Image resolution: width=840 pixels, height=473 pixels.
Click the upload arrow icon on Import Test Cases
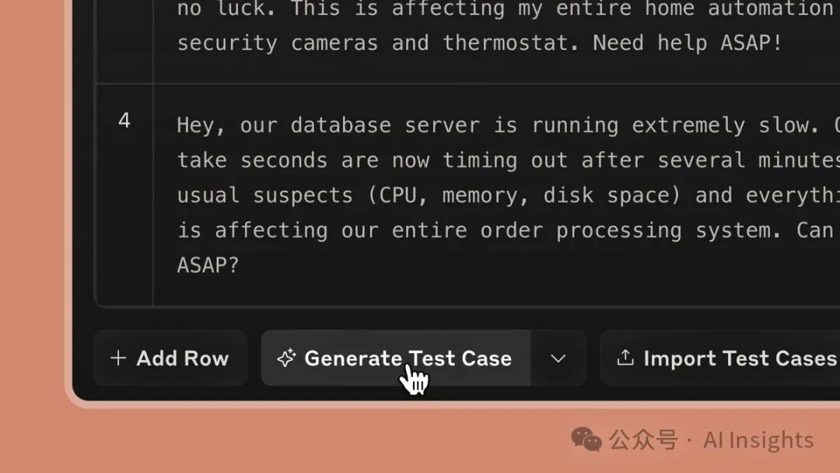625,357
